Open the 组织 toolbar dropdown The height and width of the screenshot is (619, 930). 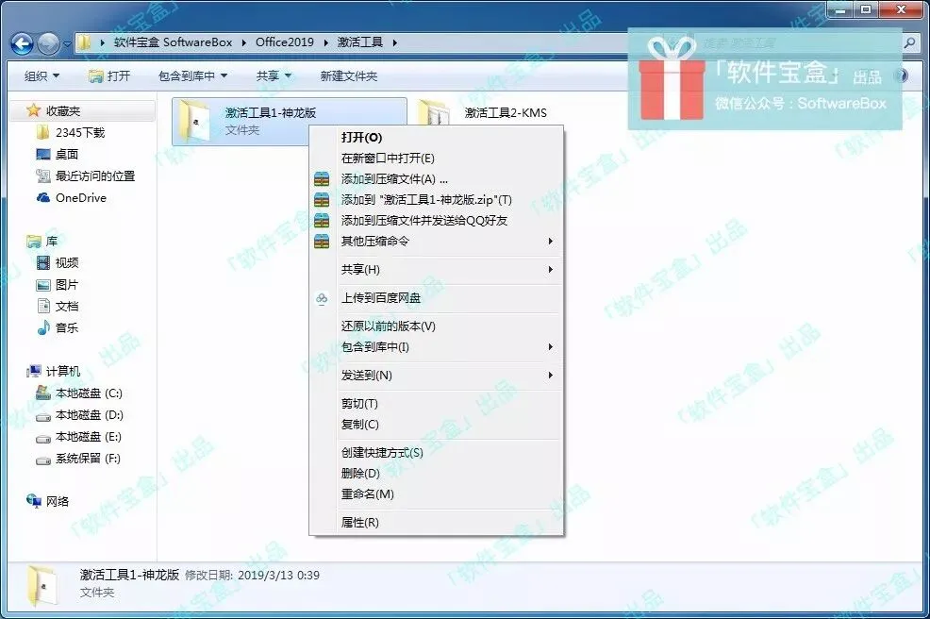click(x=42, y=76)
